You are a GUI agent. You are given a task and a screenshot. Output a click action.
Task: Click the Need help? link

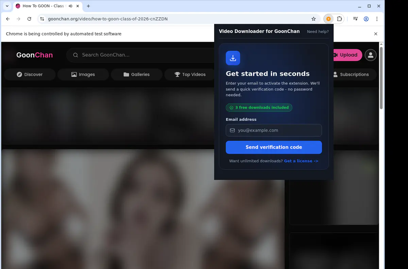pos(318,32)
